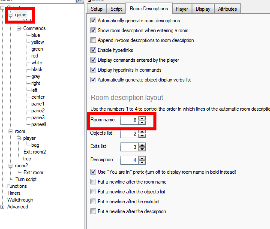The height and width of the screenshot is (229, 270).
Task: Collapse the Commands tree node
Action: click(19, 28)
